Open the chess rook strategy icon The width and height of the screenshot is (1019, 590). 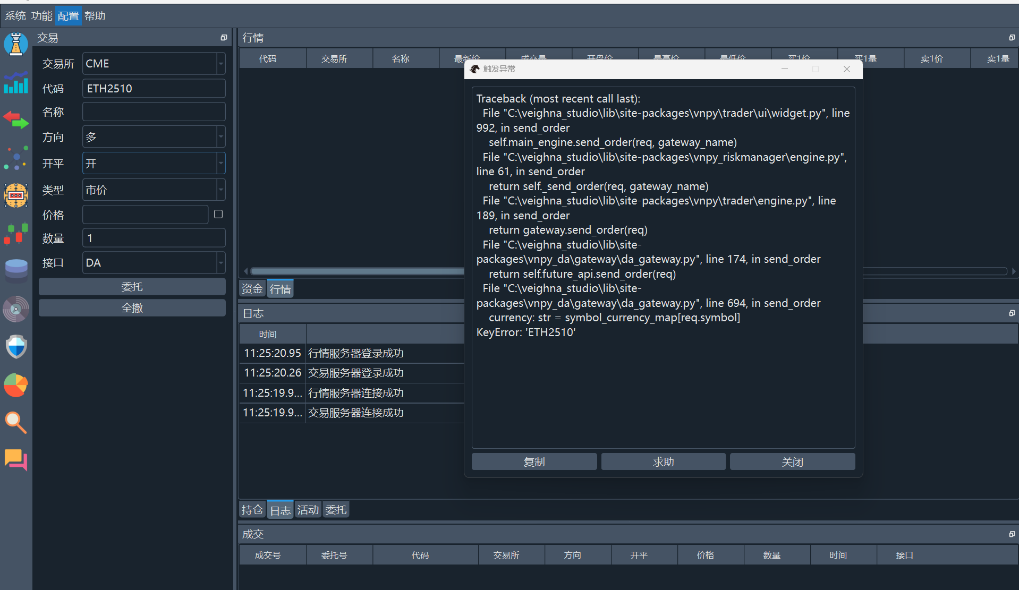tap(16, 44)
